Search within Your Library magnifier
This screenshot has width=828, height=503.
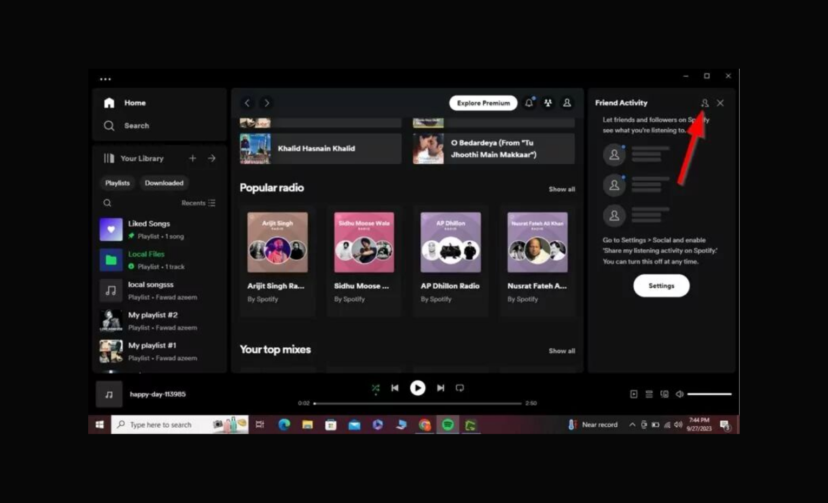pos(107,203)
